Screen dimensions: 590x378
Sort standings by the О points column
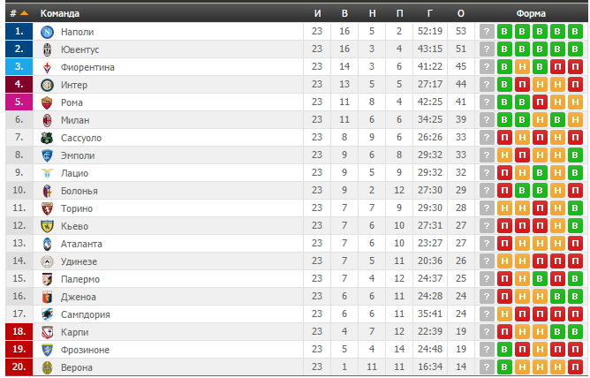point(460,13)
